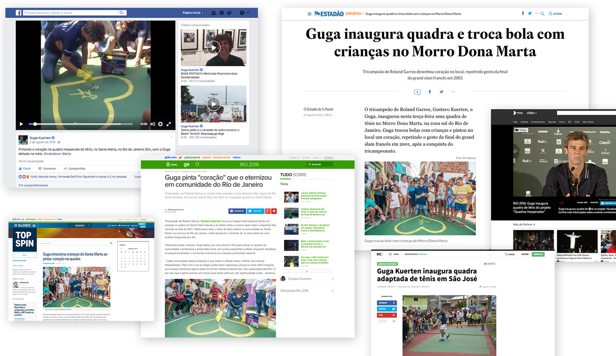This screenshot has height=356, width=616.
Task: Click Comentar on the Facebook post
Action: [x=47, y=168]
